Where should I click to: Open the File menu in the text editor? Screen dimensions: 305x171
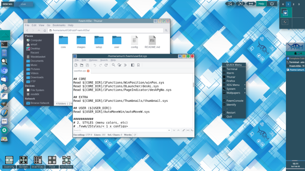(77, 60)
